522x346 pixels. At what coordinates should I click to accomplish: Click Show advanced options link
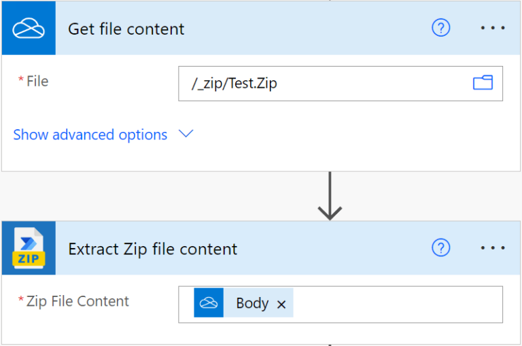[90, 135]
